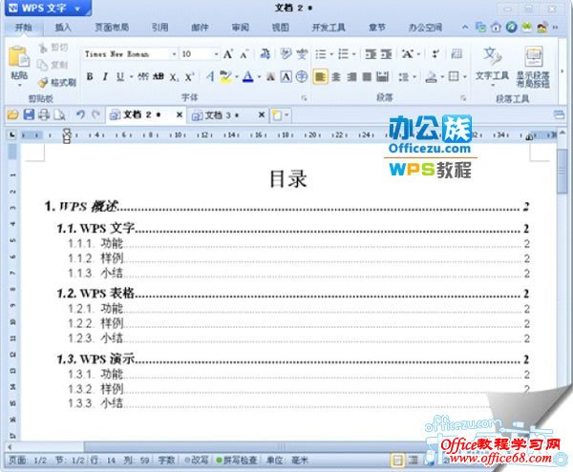Expand the bullet list dropdown arrow

(x=331, y=54)
